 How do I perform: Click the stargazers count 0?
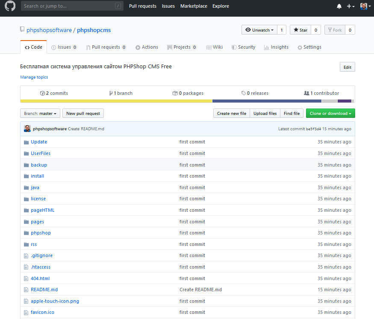click(x=316, y=30)
